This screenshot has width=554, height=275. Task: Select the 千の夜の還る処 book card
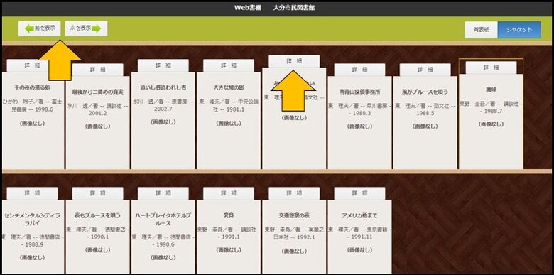[x=33, y=121]
